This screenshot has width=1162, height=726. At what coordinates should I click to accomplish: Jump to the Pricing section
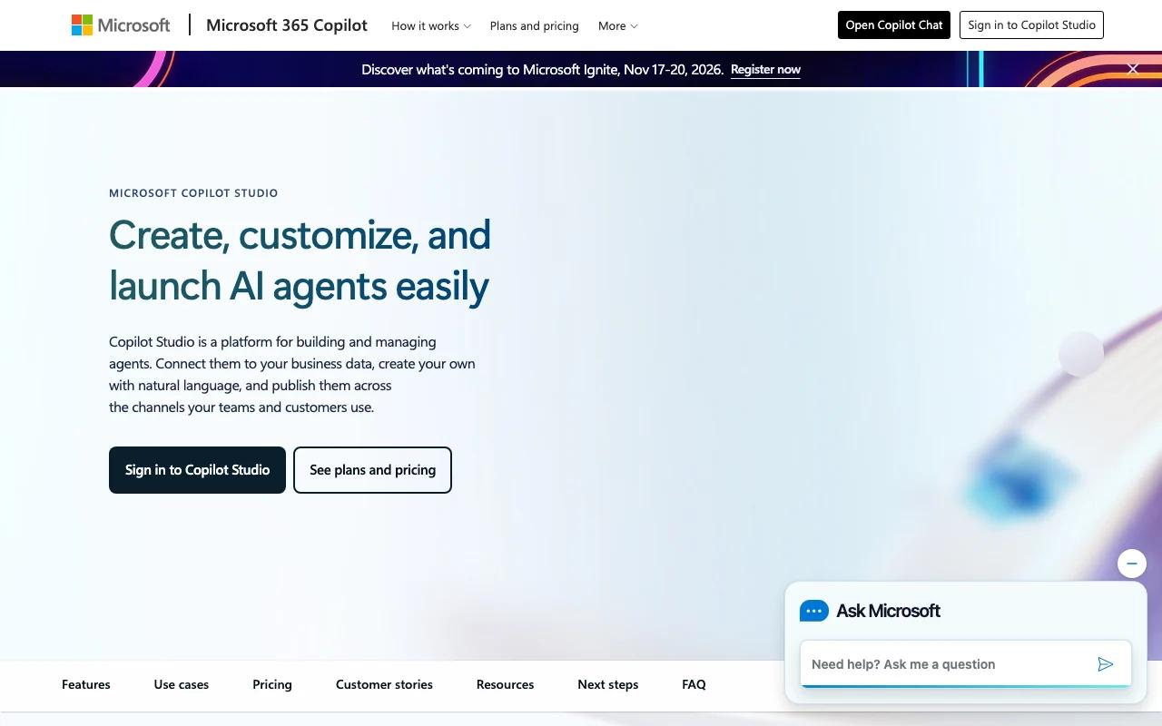tap(272, 684)
